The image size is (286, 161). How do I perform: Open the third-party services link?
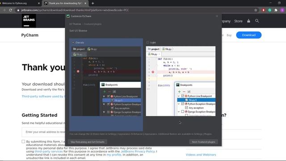(x=49, y=152)
